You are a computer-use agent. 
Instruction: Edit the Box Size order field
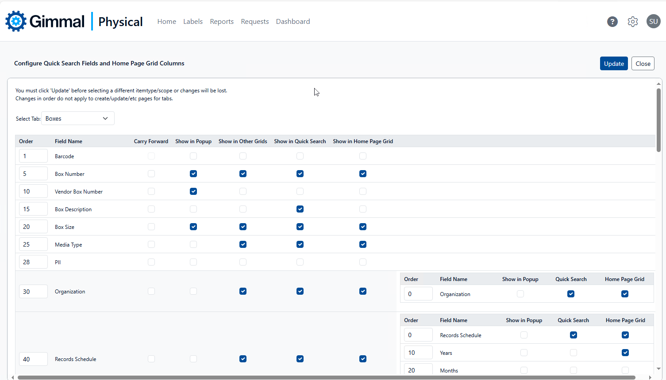[33, 227]
